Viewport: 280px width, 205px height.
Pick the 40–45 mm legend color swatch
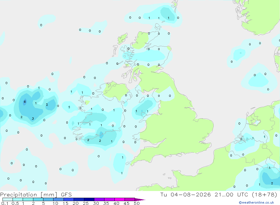120,199
